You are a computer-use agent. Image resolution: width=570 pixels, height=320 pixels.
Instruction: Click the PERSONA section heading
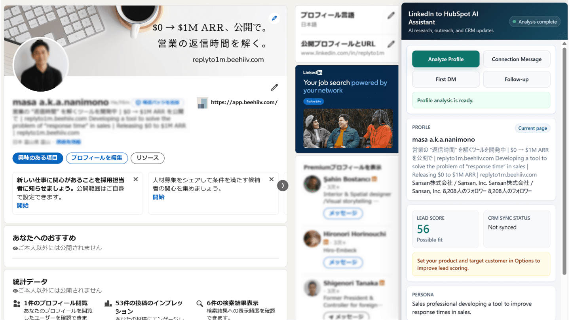coord(423,295)
